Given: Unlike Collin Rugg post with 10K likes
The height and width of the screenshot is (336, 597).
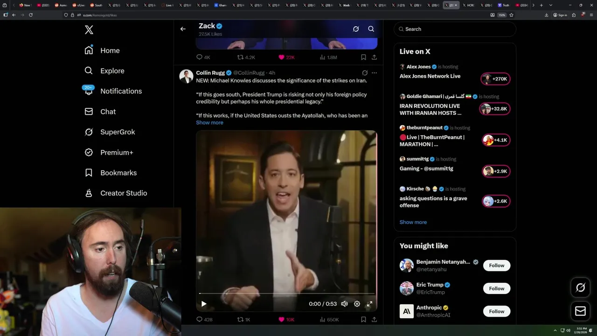Looking at the screenshot, I should [x=286, y=320].
